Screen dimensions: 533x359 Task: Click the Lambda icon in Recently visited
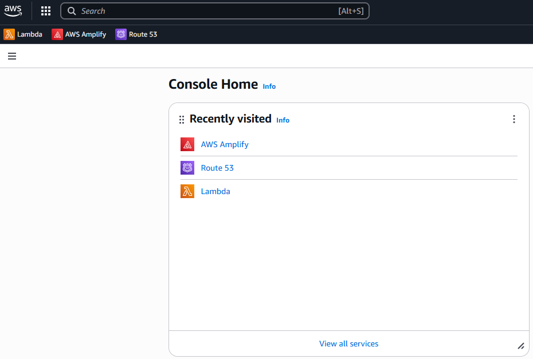[187, 191]
